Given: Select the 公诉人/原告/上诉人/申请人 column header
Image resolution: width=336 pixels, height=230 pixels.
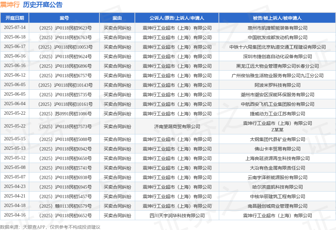Looking at the screenshot, I should pyautogui.click(x=177, y=18).
